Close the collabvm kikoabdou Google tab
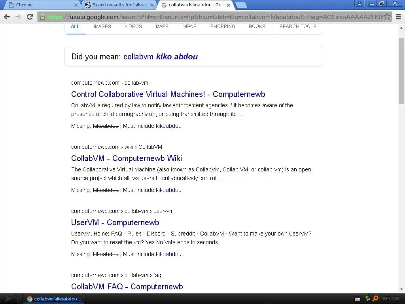405x304 pixels. pos(229,5)
